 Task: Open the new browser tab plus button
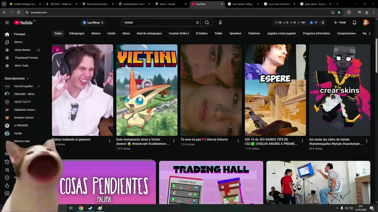[338, 4]
